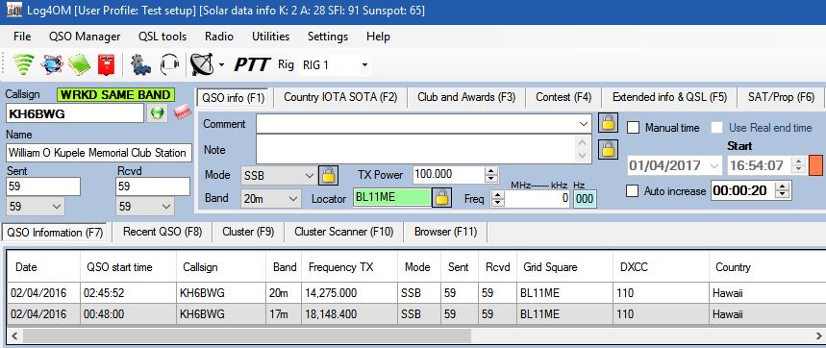Click the Freq stepper arrows

497,198
